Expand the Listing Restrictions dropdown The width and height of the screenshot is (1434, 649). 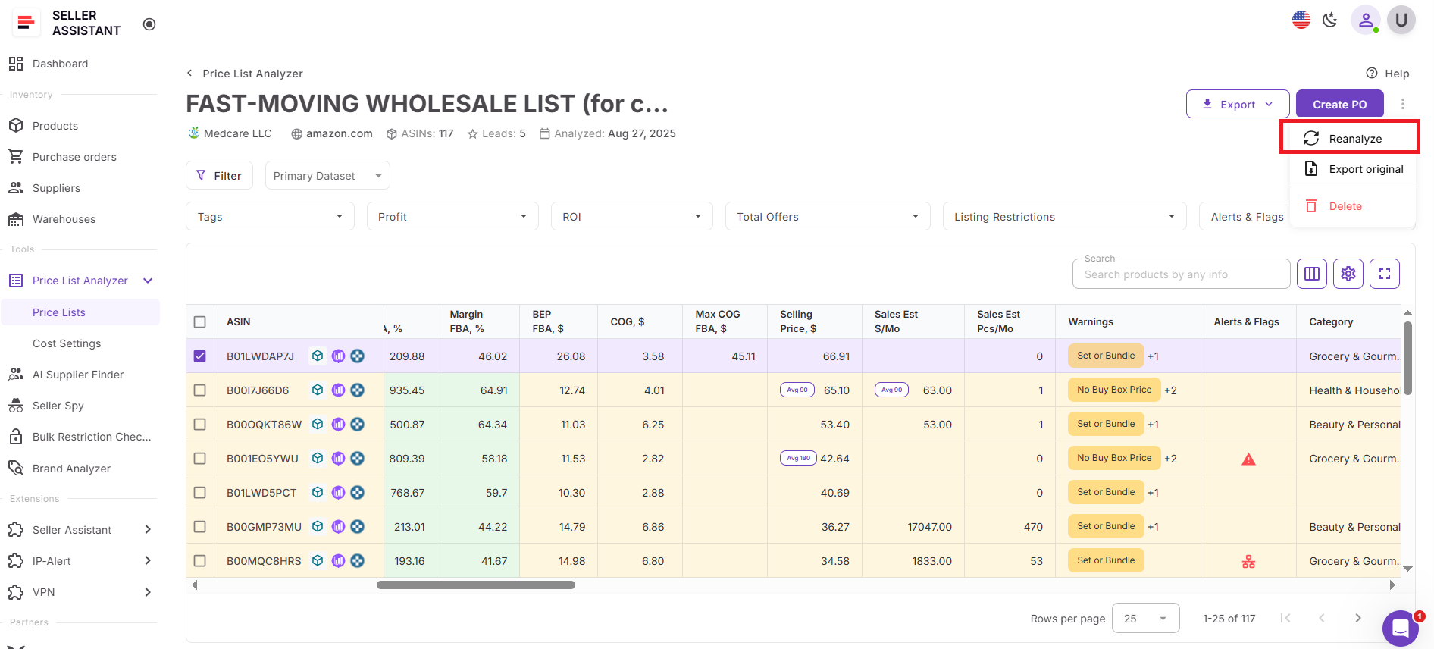click(1065, 217)
